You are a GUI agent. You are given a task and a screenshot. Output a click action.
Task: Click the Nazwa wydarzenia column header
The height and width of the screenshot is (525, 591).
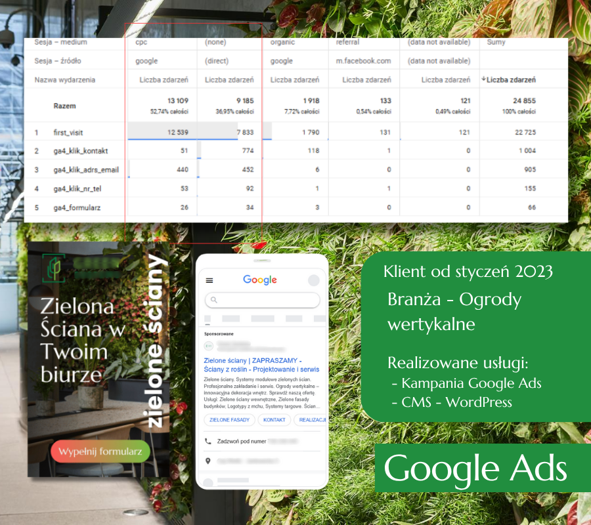65,80
